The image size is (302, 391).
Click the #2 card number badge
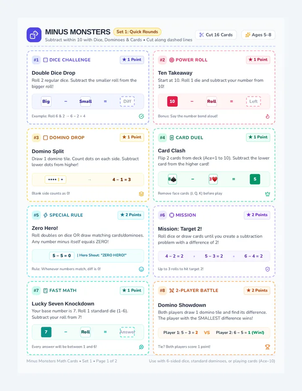pos(162,60)
